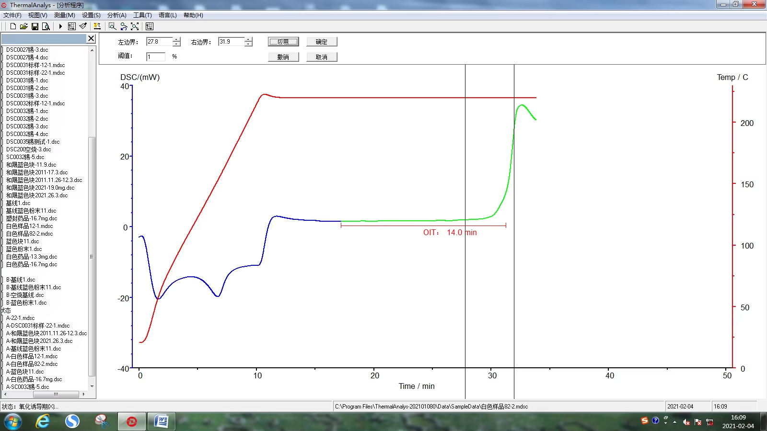The height and width of the screenshot is (431, 767).
Task: Open the 工具(T) menu
Action: (142, 15)
